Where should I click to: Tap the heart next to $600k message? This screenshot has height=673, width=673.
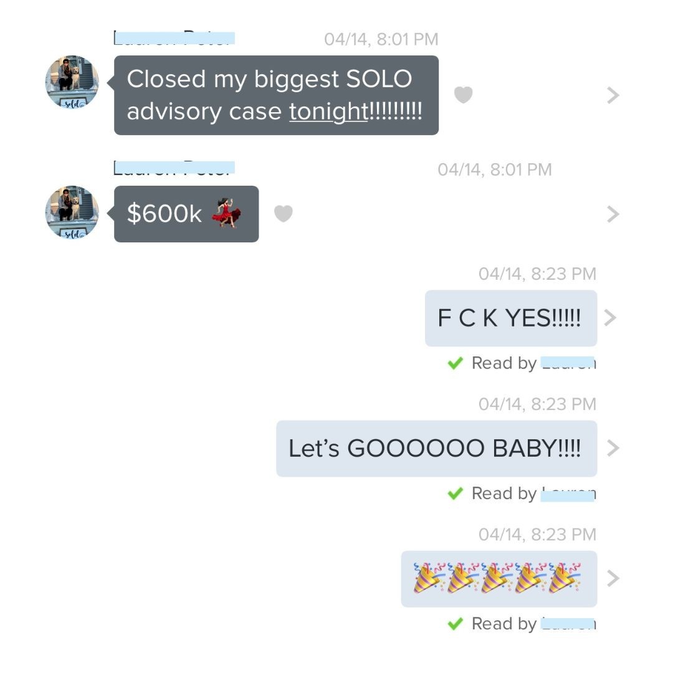(284, 214)
